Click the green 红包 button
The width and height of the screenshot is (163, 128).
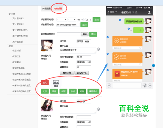coord(82,91)
